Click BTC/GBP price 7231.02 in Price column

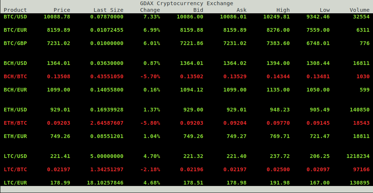pos(58,43)
